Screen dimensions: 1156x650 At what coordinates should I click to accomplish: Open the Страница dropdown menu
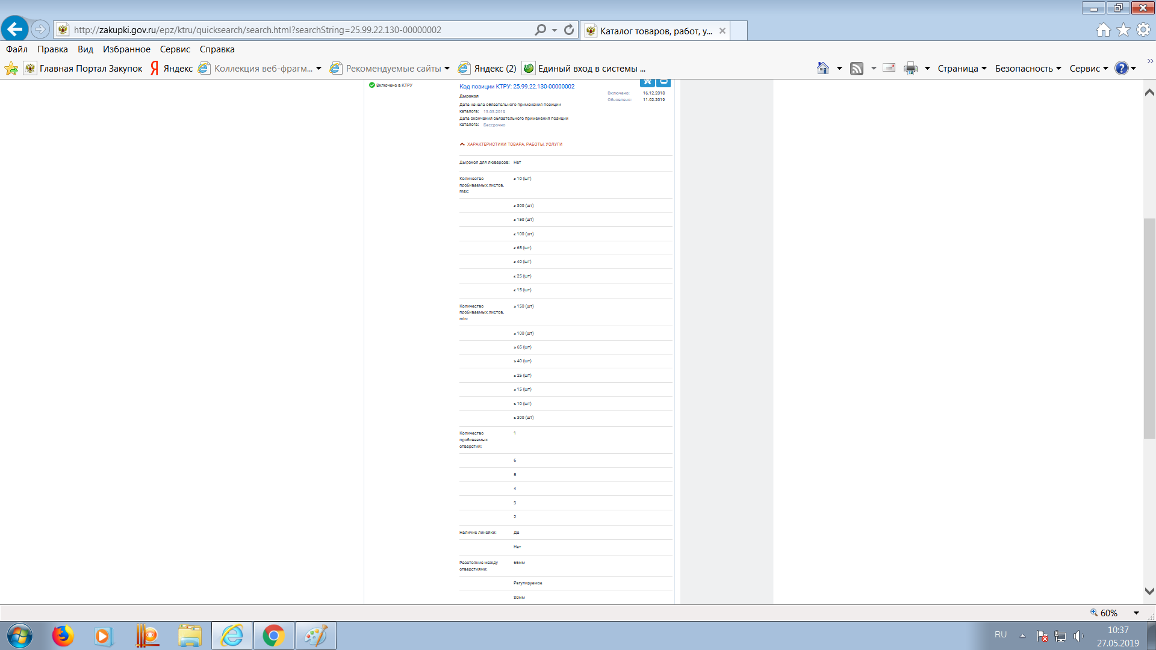coord(962,69)
